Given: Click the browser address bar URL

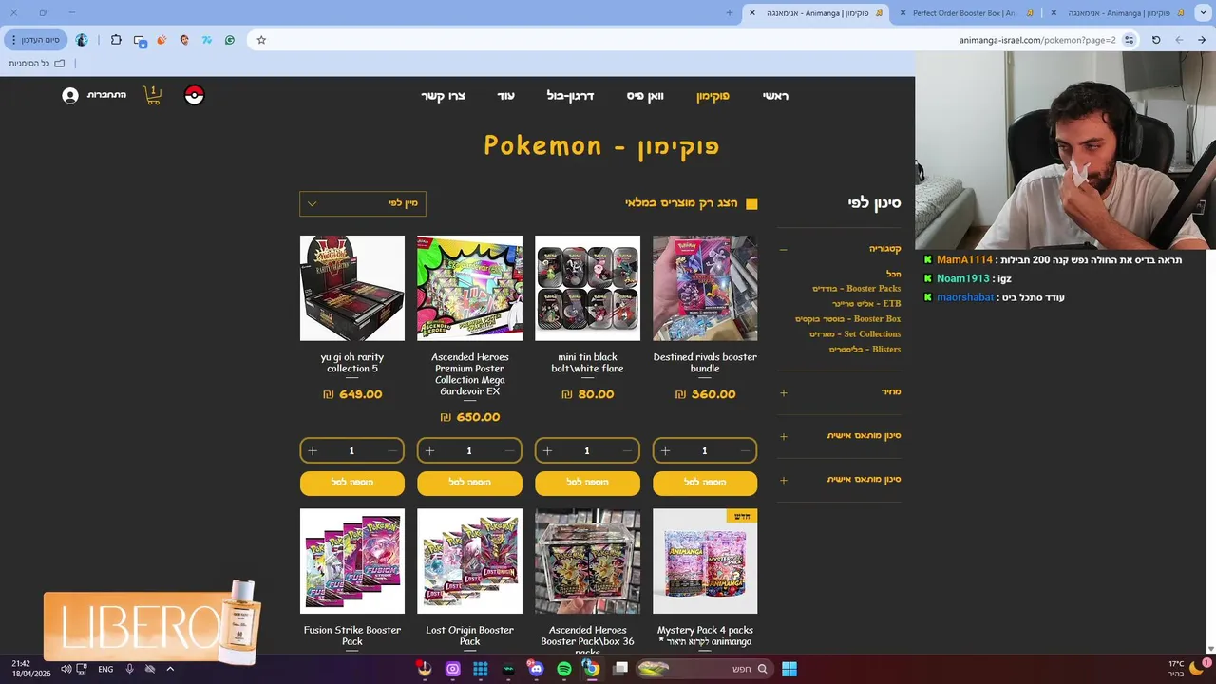Looking at the screenshot, I should point(1037,40).
